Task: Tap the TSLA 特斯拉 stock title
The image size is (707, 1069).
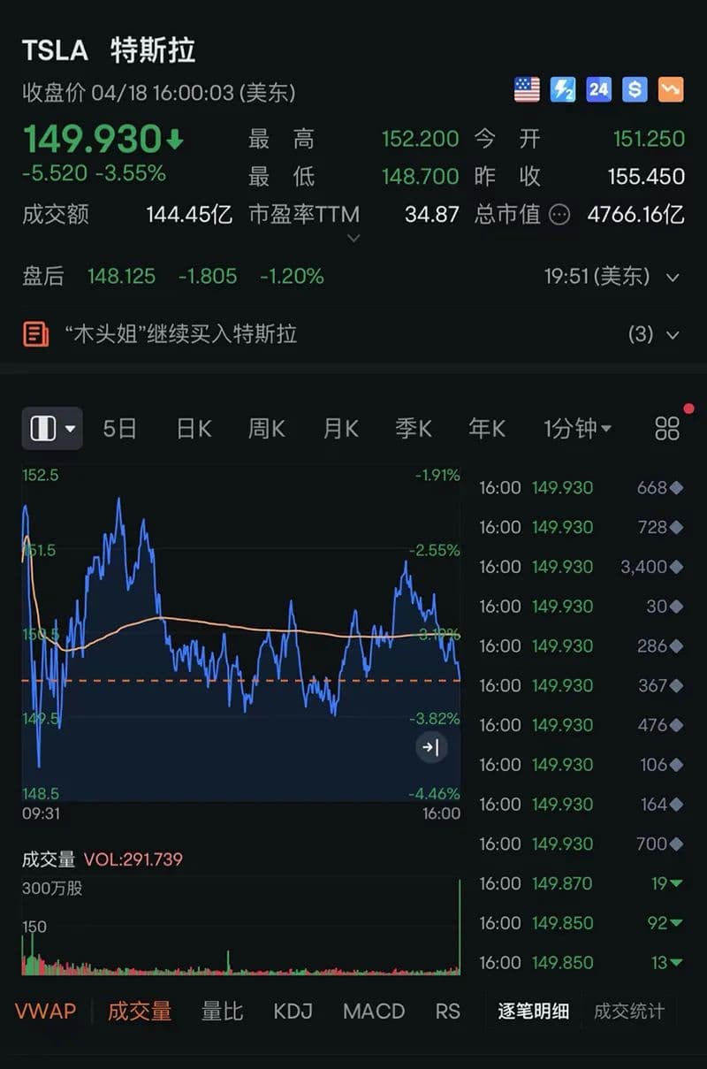Action: (109, 50)
